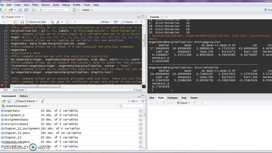Open Import Dataset dropdown
The width and height of the screenshot is (272, 153).
click(26, 101)
